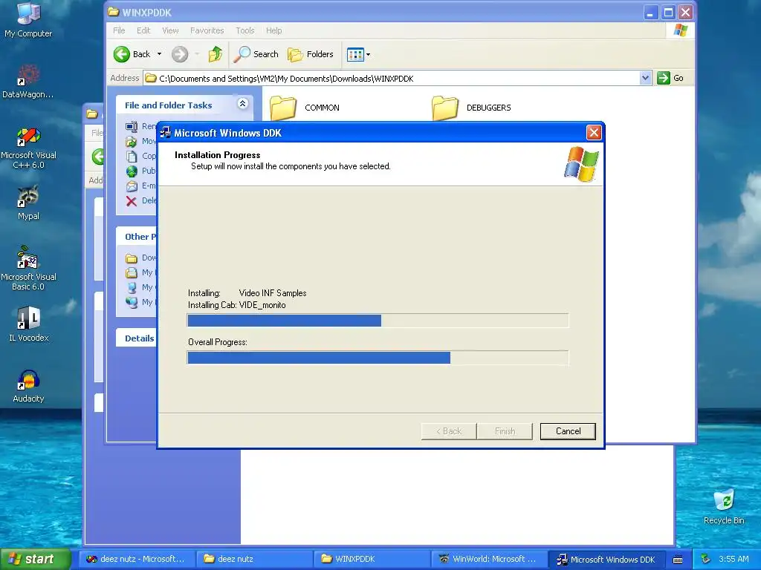761x570 pixels.
Task: Open the Back history dropdown arrow
Action: tap(159, 54)
